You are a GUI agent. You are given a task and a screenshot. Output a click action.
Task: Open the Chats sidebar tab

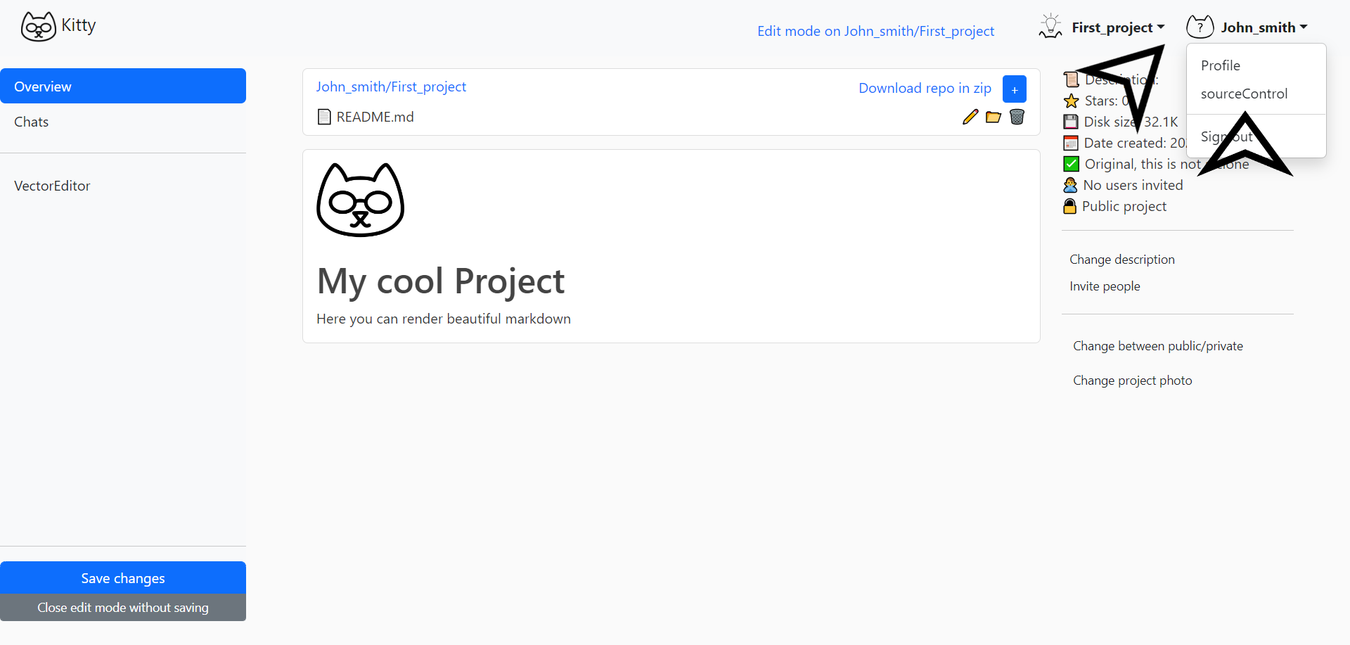pos(32,122)
